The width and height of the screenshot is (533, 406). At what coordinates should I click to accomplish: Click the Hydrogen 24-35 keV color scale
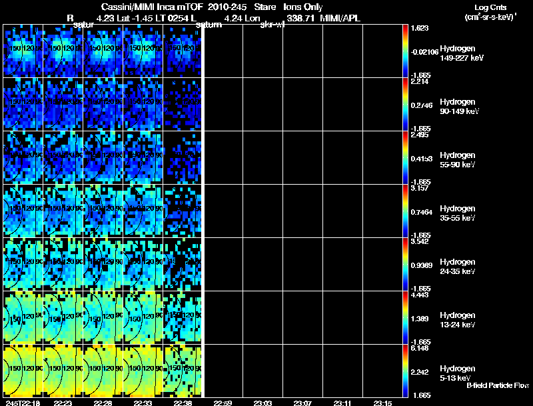(406, 263)
